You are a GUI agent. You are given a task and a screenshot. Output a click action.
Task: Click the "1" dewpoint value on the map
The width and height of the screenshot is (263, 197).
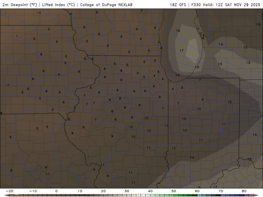click(17, 36)
